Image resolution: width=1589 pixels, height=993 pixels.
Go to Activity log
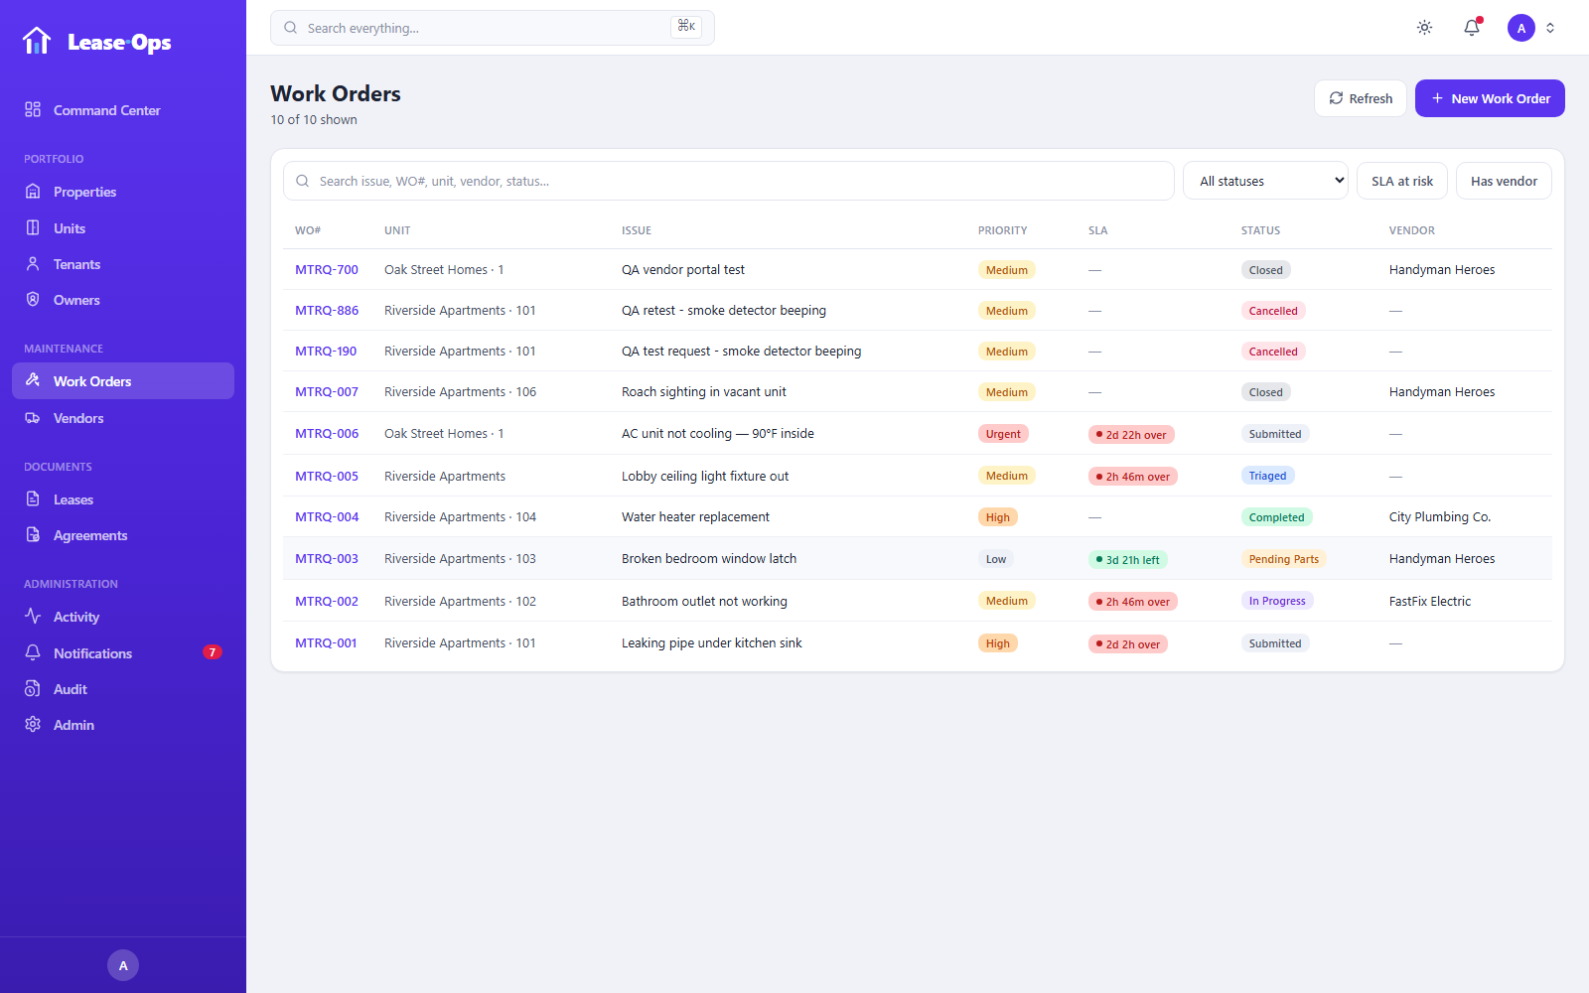(x=123, y=616)
